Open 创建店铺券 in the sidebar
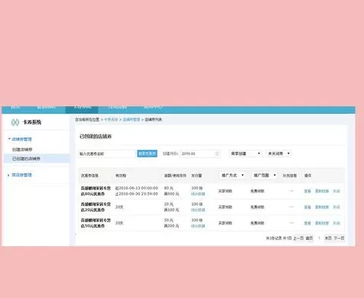This screenshot has width=364, height=298. [x=22, y=150]
